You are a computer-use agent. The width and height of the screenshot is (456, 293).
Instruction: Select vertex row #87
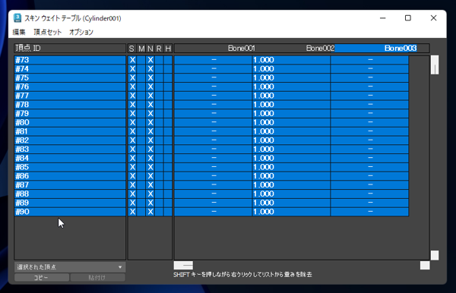click(70, 185)
